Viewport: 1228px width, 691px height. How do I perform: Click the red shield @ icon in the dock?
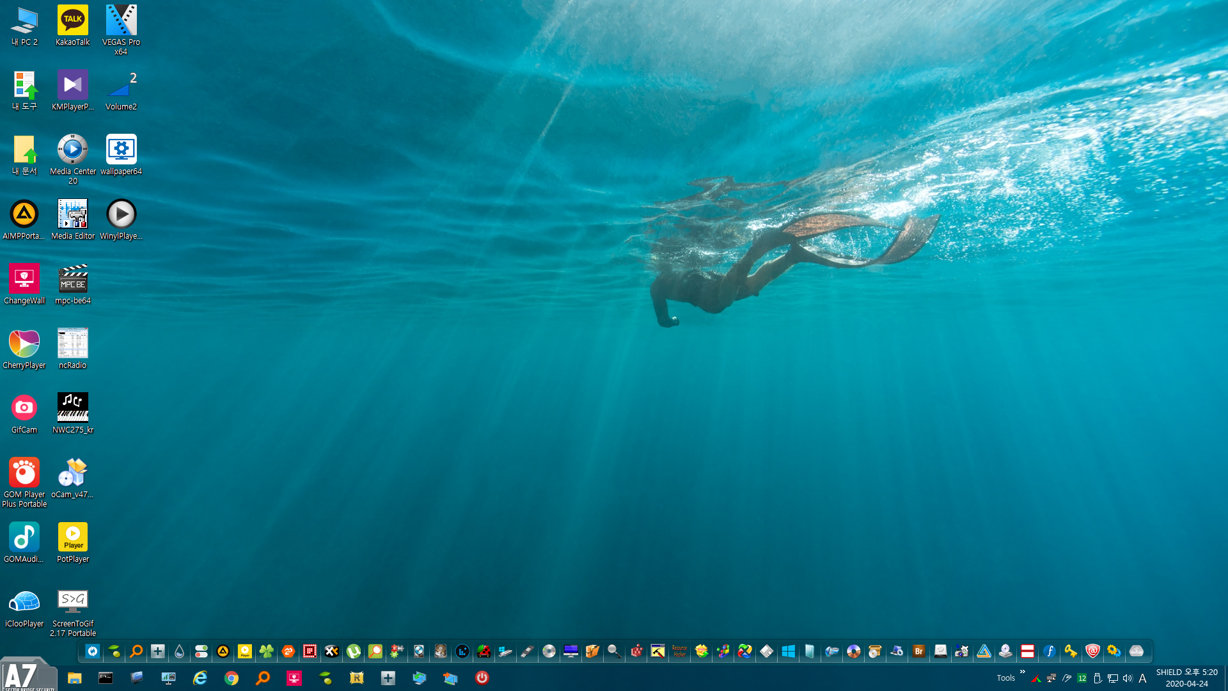pos(1093,651)
